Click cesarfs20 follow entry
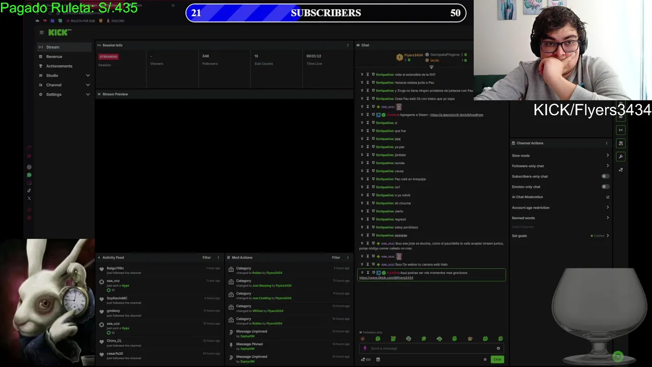Viewport: 652px width, 367px height. (x=159, y=355)
